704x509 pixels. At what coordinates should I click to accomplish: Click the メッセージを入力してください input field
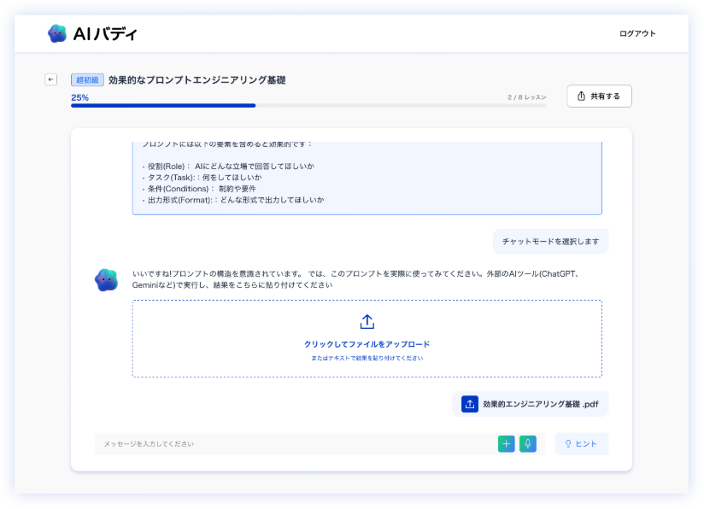pyautogui.click(x=256, y=444)
